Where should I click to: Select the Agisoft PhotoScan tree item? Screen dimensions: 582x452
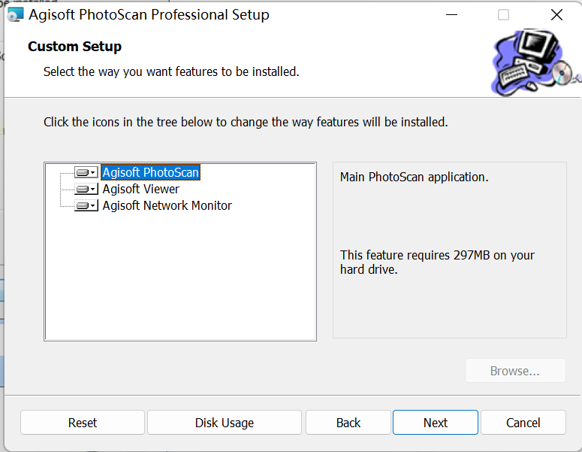pyautogui.click(x=151, y=173)
